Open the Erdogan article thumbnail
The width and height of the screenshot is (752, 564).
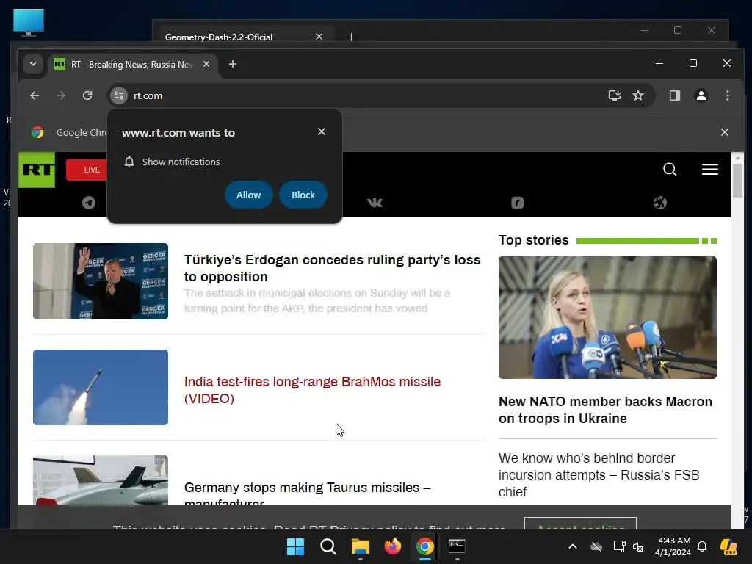tap(101, 281)
